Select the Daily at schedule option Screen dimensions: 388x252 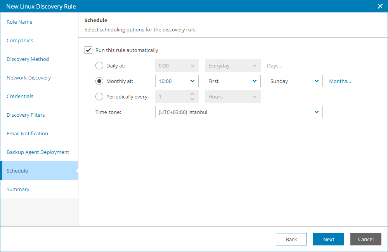[x=99, y=66]
